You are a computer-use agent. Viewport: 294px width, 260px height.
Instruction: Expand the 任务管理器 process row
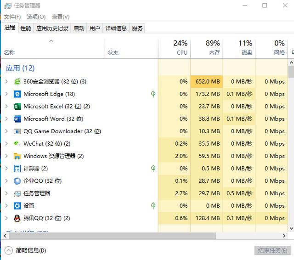[x=6, y=193]
